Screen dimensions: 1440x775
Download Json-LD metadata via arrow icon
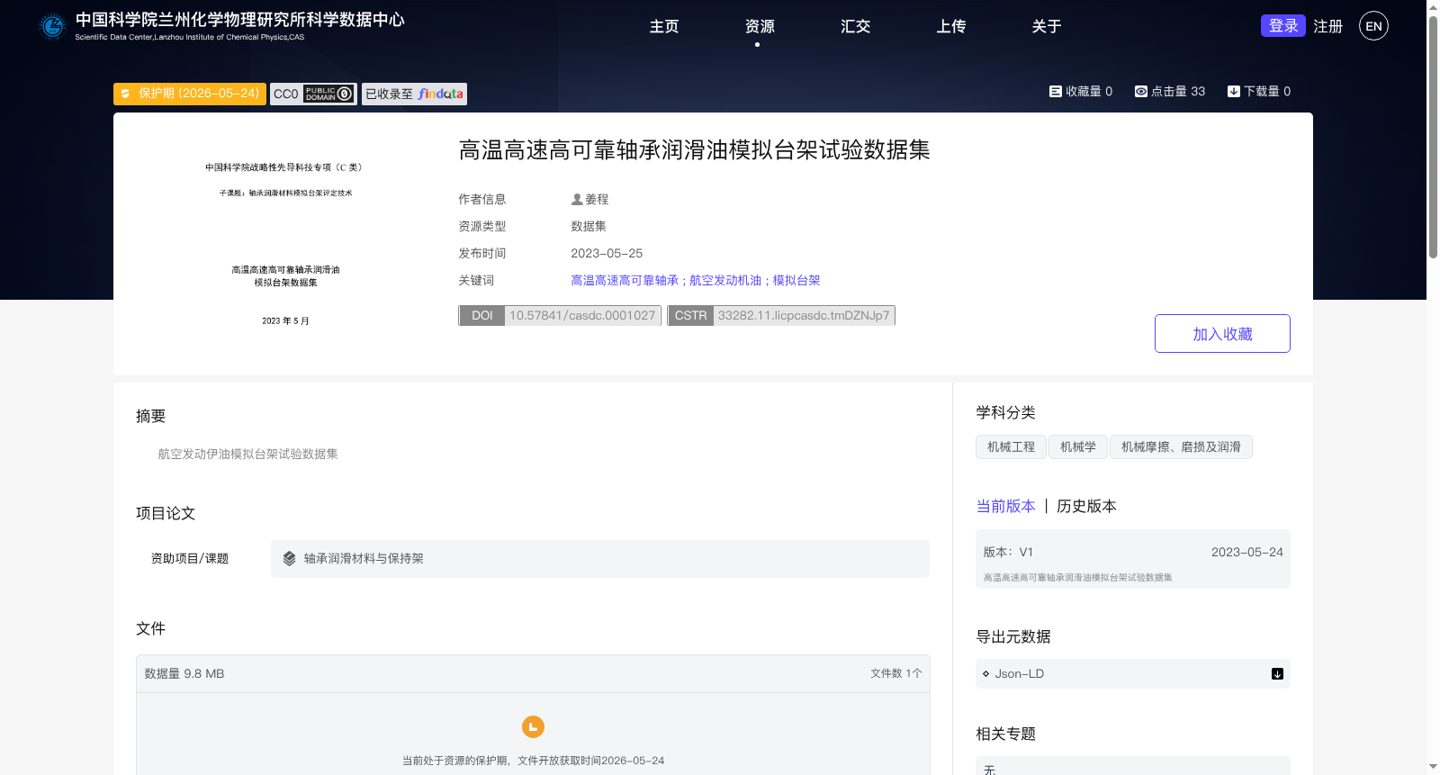[x=1277, y=673]
